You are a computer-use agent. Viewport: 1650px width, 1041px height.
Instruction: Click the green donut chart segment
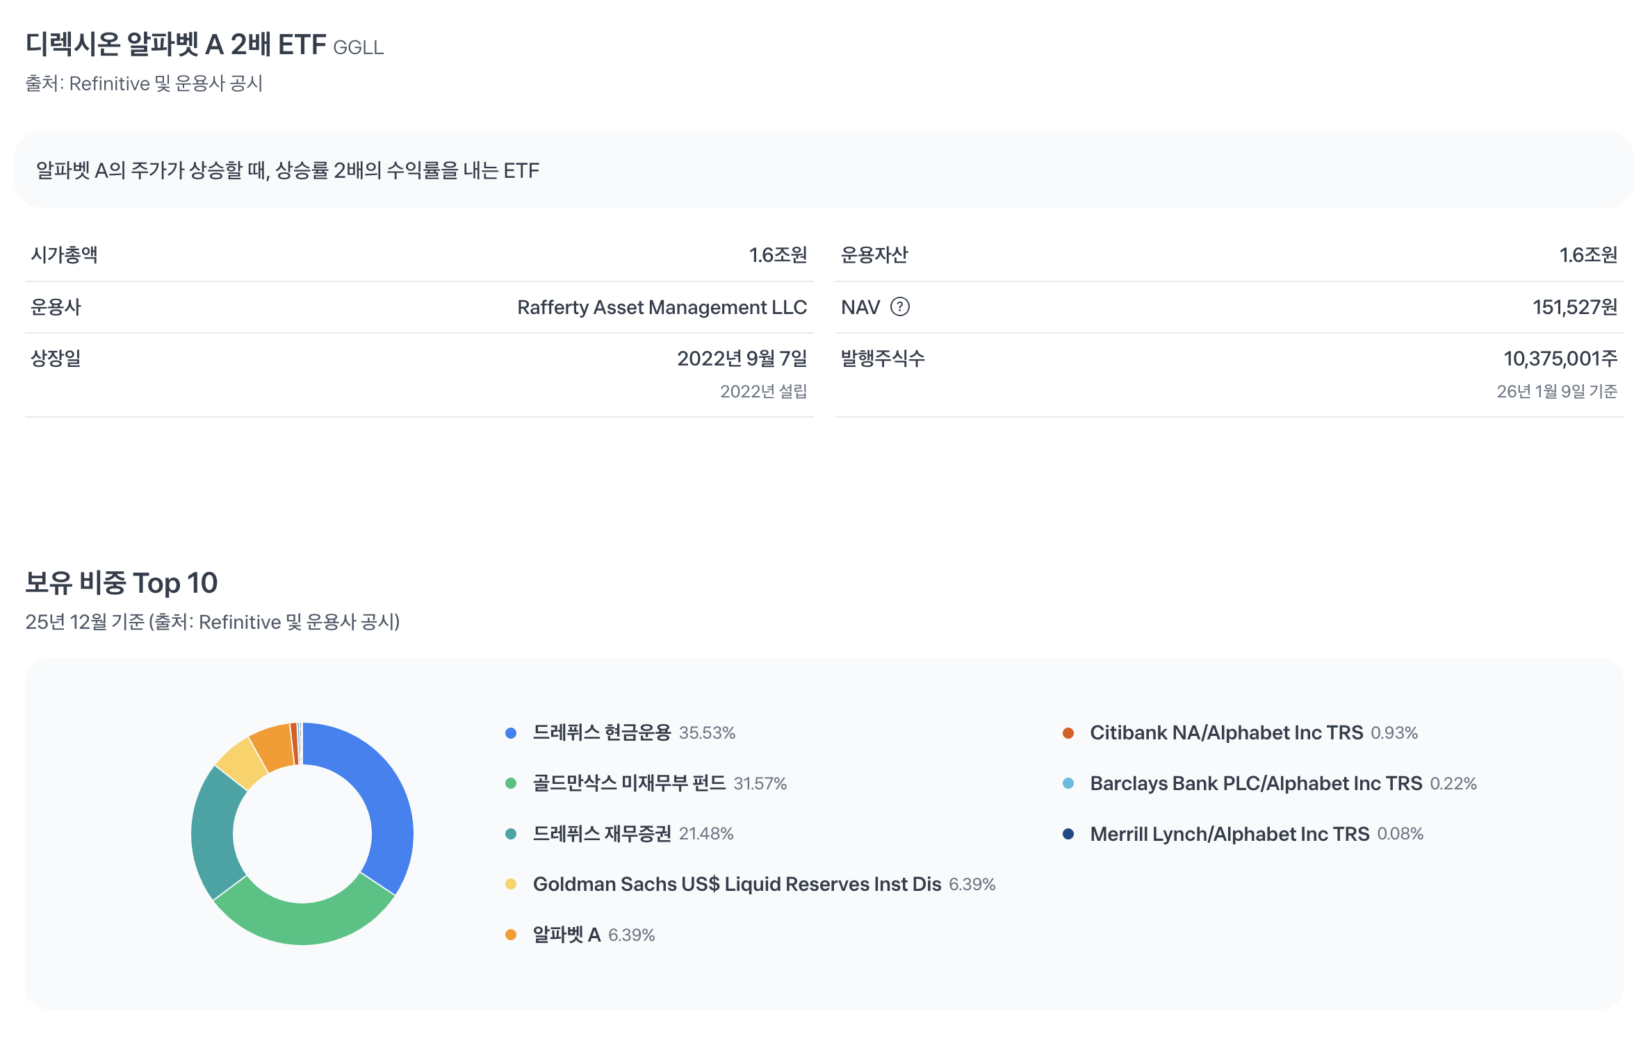[302, 923]
